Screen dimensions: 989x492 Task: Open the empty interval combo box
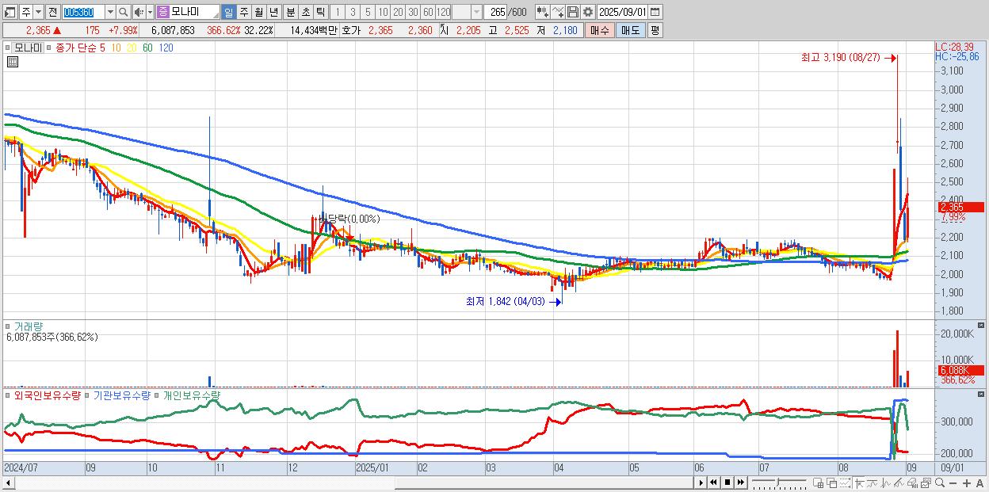click(x=468, y=12)
